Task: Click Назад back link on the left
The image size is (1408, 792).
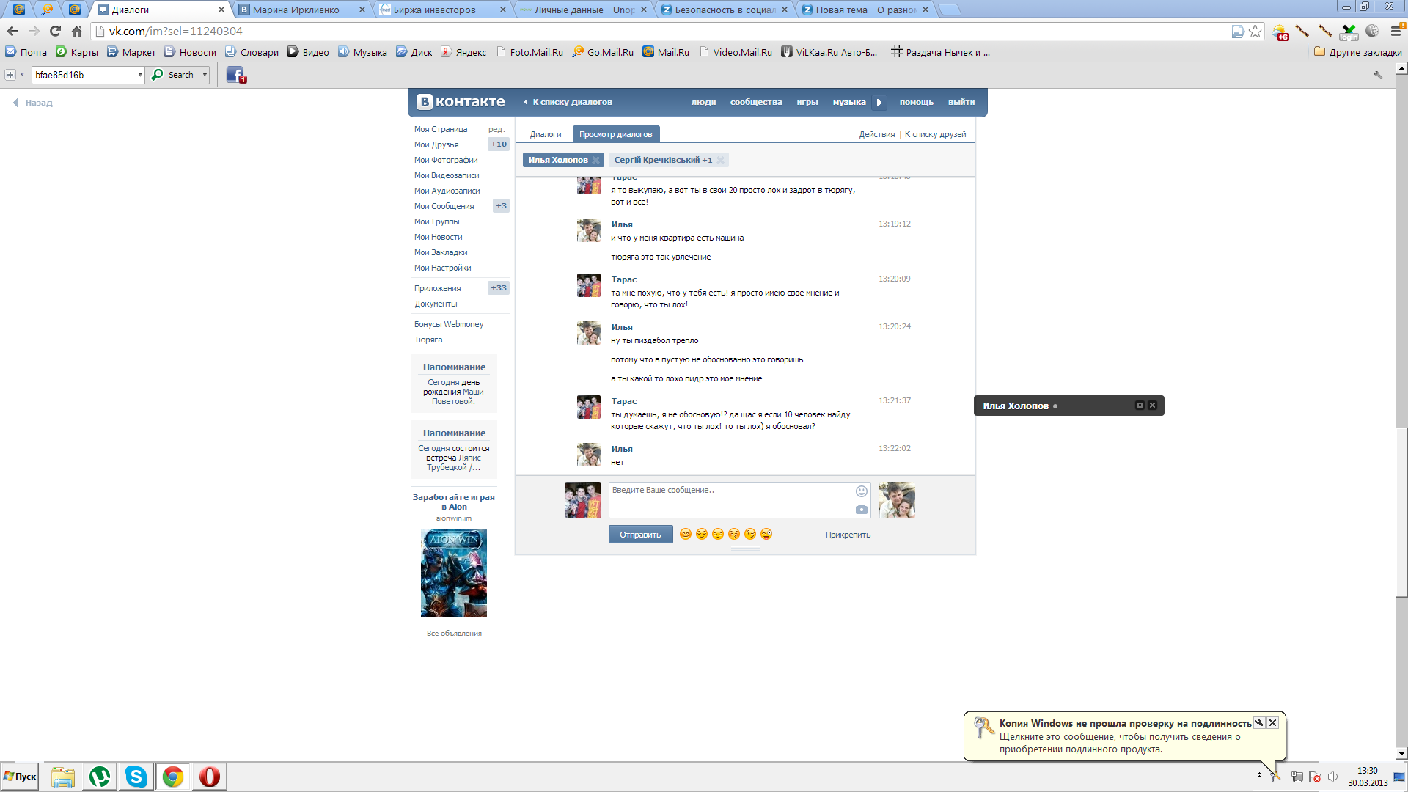Action: pyautogui.click(x=34, y=103)
